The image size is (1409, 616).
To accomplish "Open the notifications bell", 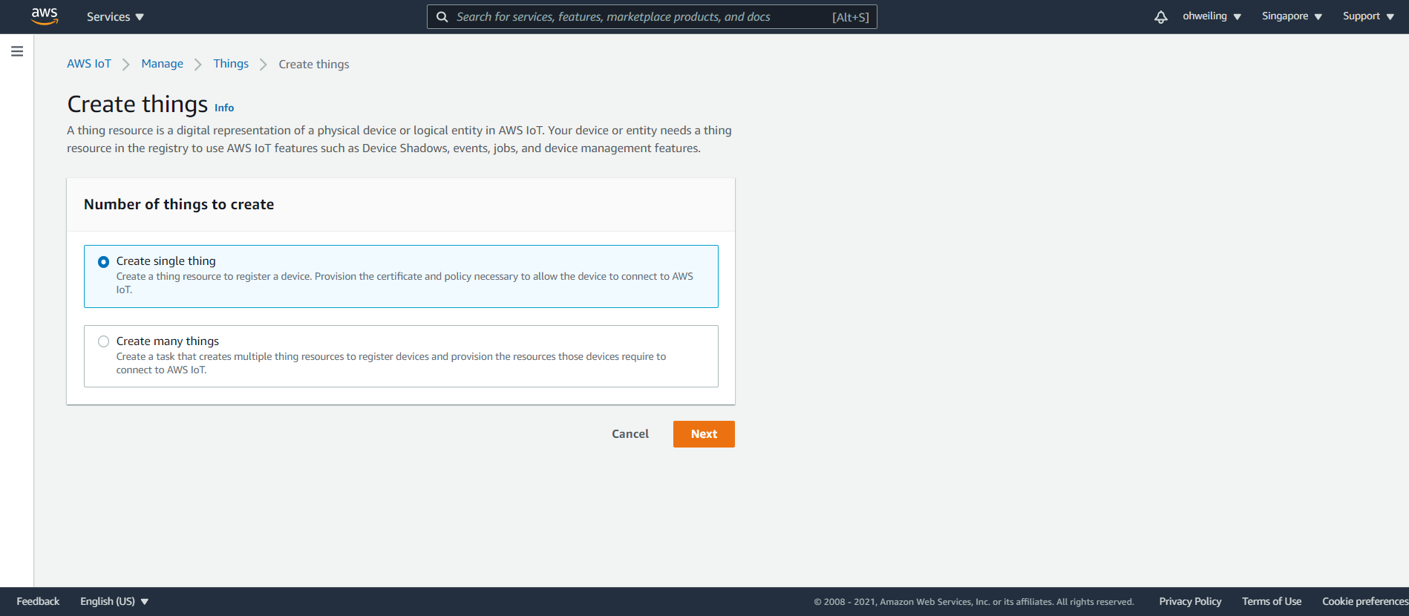I will pos(1161,16).
